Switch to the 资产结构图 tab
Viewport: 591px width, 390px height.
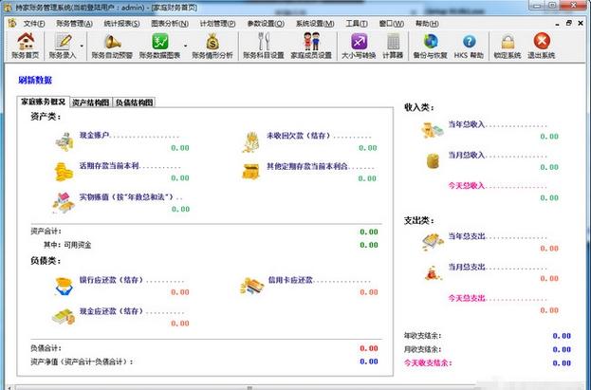[x=91, y=102]
